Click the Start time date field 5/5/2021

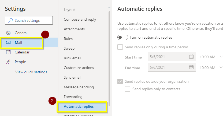click(172, 57)
